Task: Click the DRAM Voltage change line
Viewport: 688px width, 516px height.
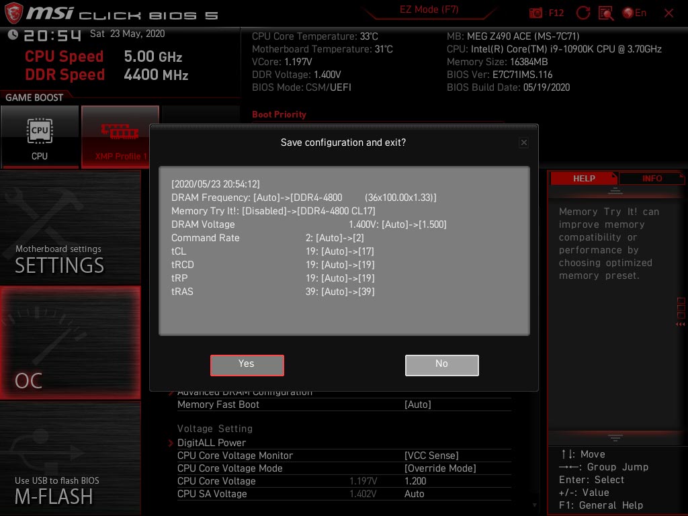Action: pos(309,224)
